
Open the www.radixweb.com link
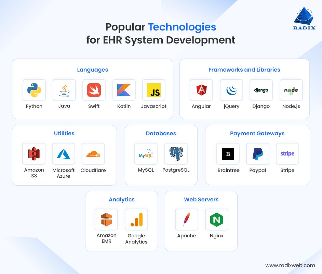pyautogui.click(x=290, y=265)
